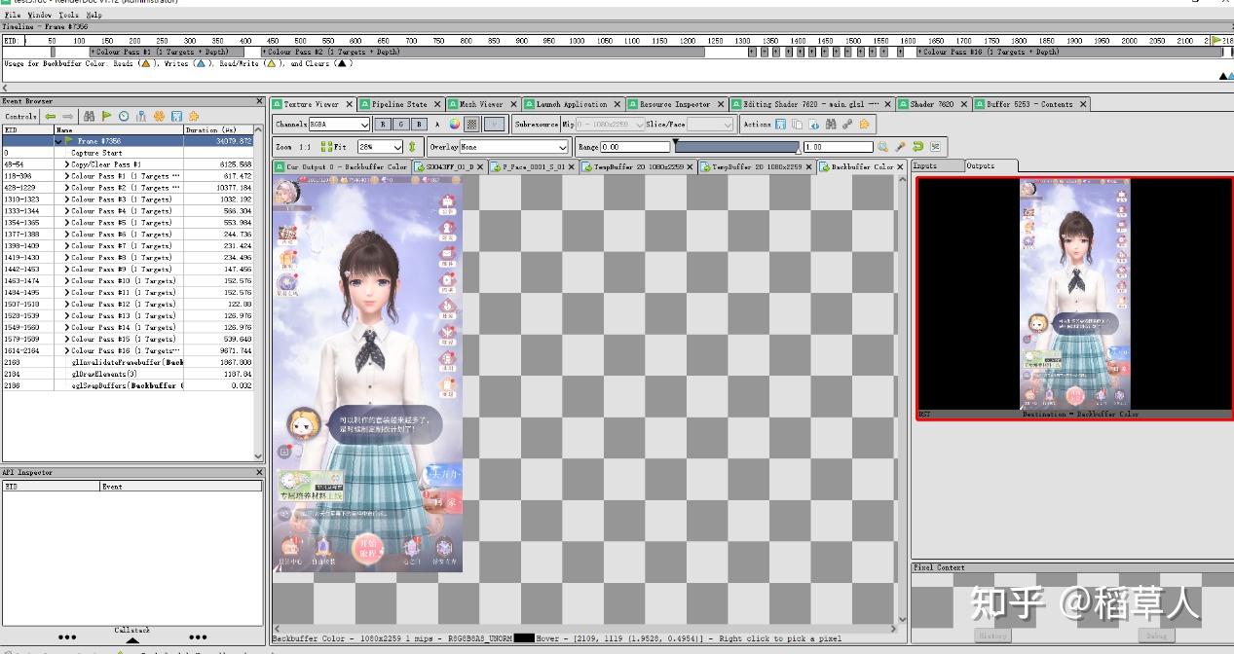Click the binoculars icon in the Actions toolbar
1234x654 pixels.
pyautogui.click(x=831, y=125)
